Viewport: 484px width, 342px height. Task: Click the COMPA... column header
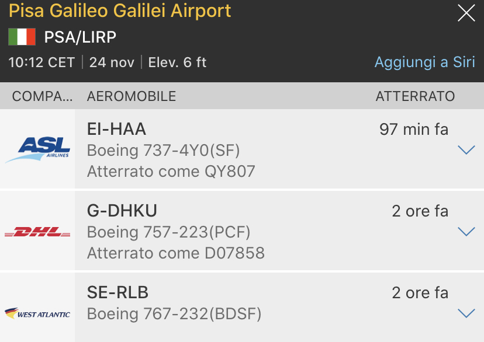coord(43,96)
